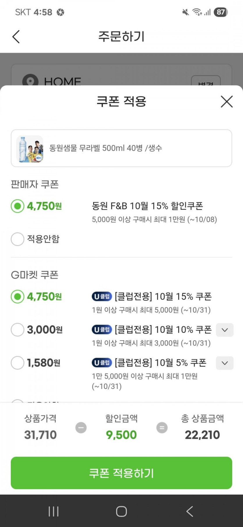Close the coupon apply sheet
The image size is (243, 527).
click(x=226, y=102)
